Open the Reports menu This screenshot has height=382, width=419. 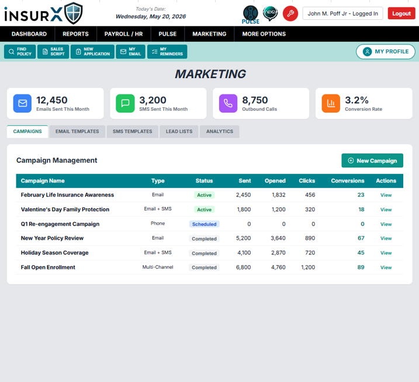tap(75, 34)
